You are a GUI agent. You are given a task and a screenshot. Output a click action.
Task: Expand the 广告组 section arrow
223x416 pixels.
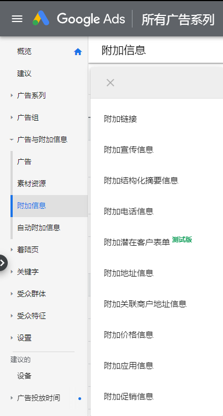click(x=12, y=117)
